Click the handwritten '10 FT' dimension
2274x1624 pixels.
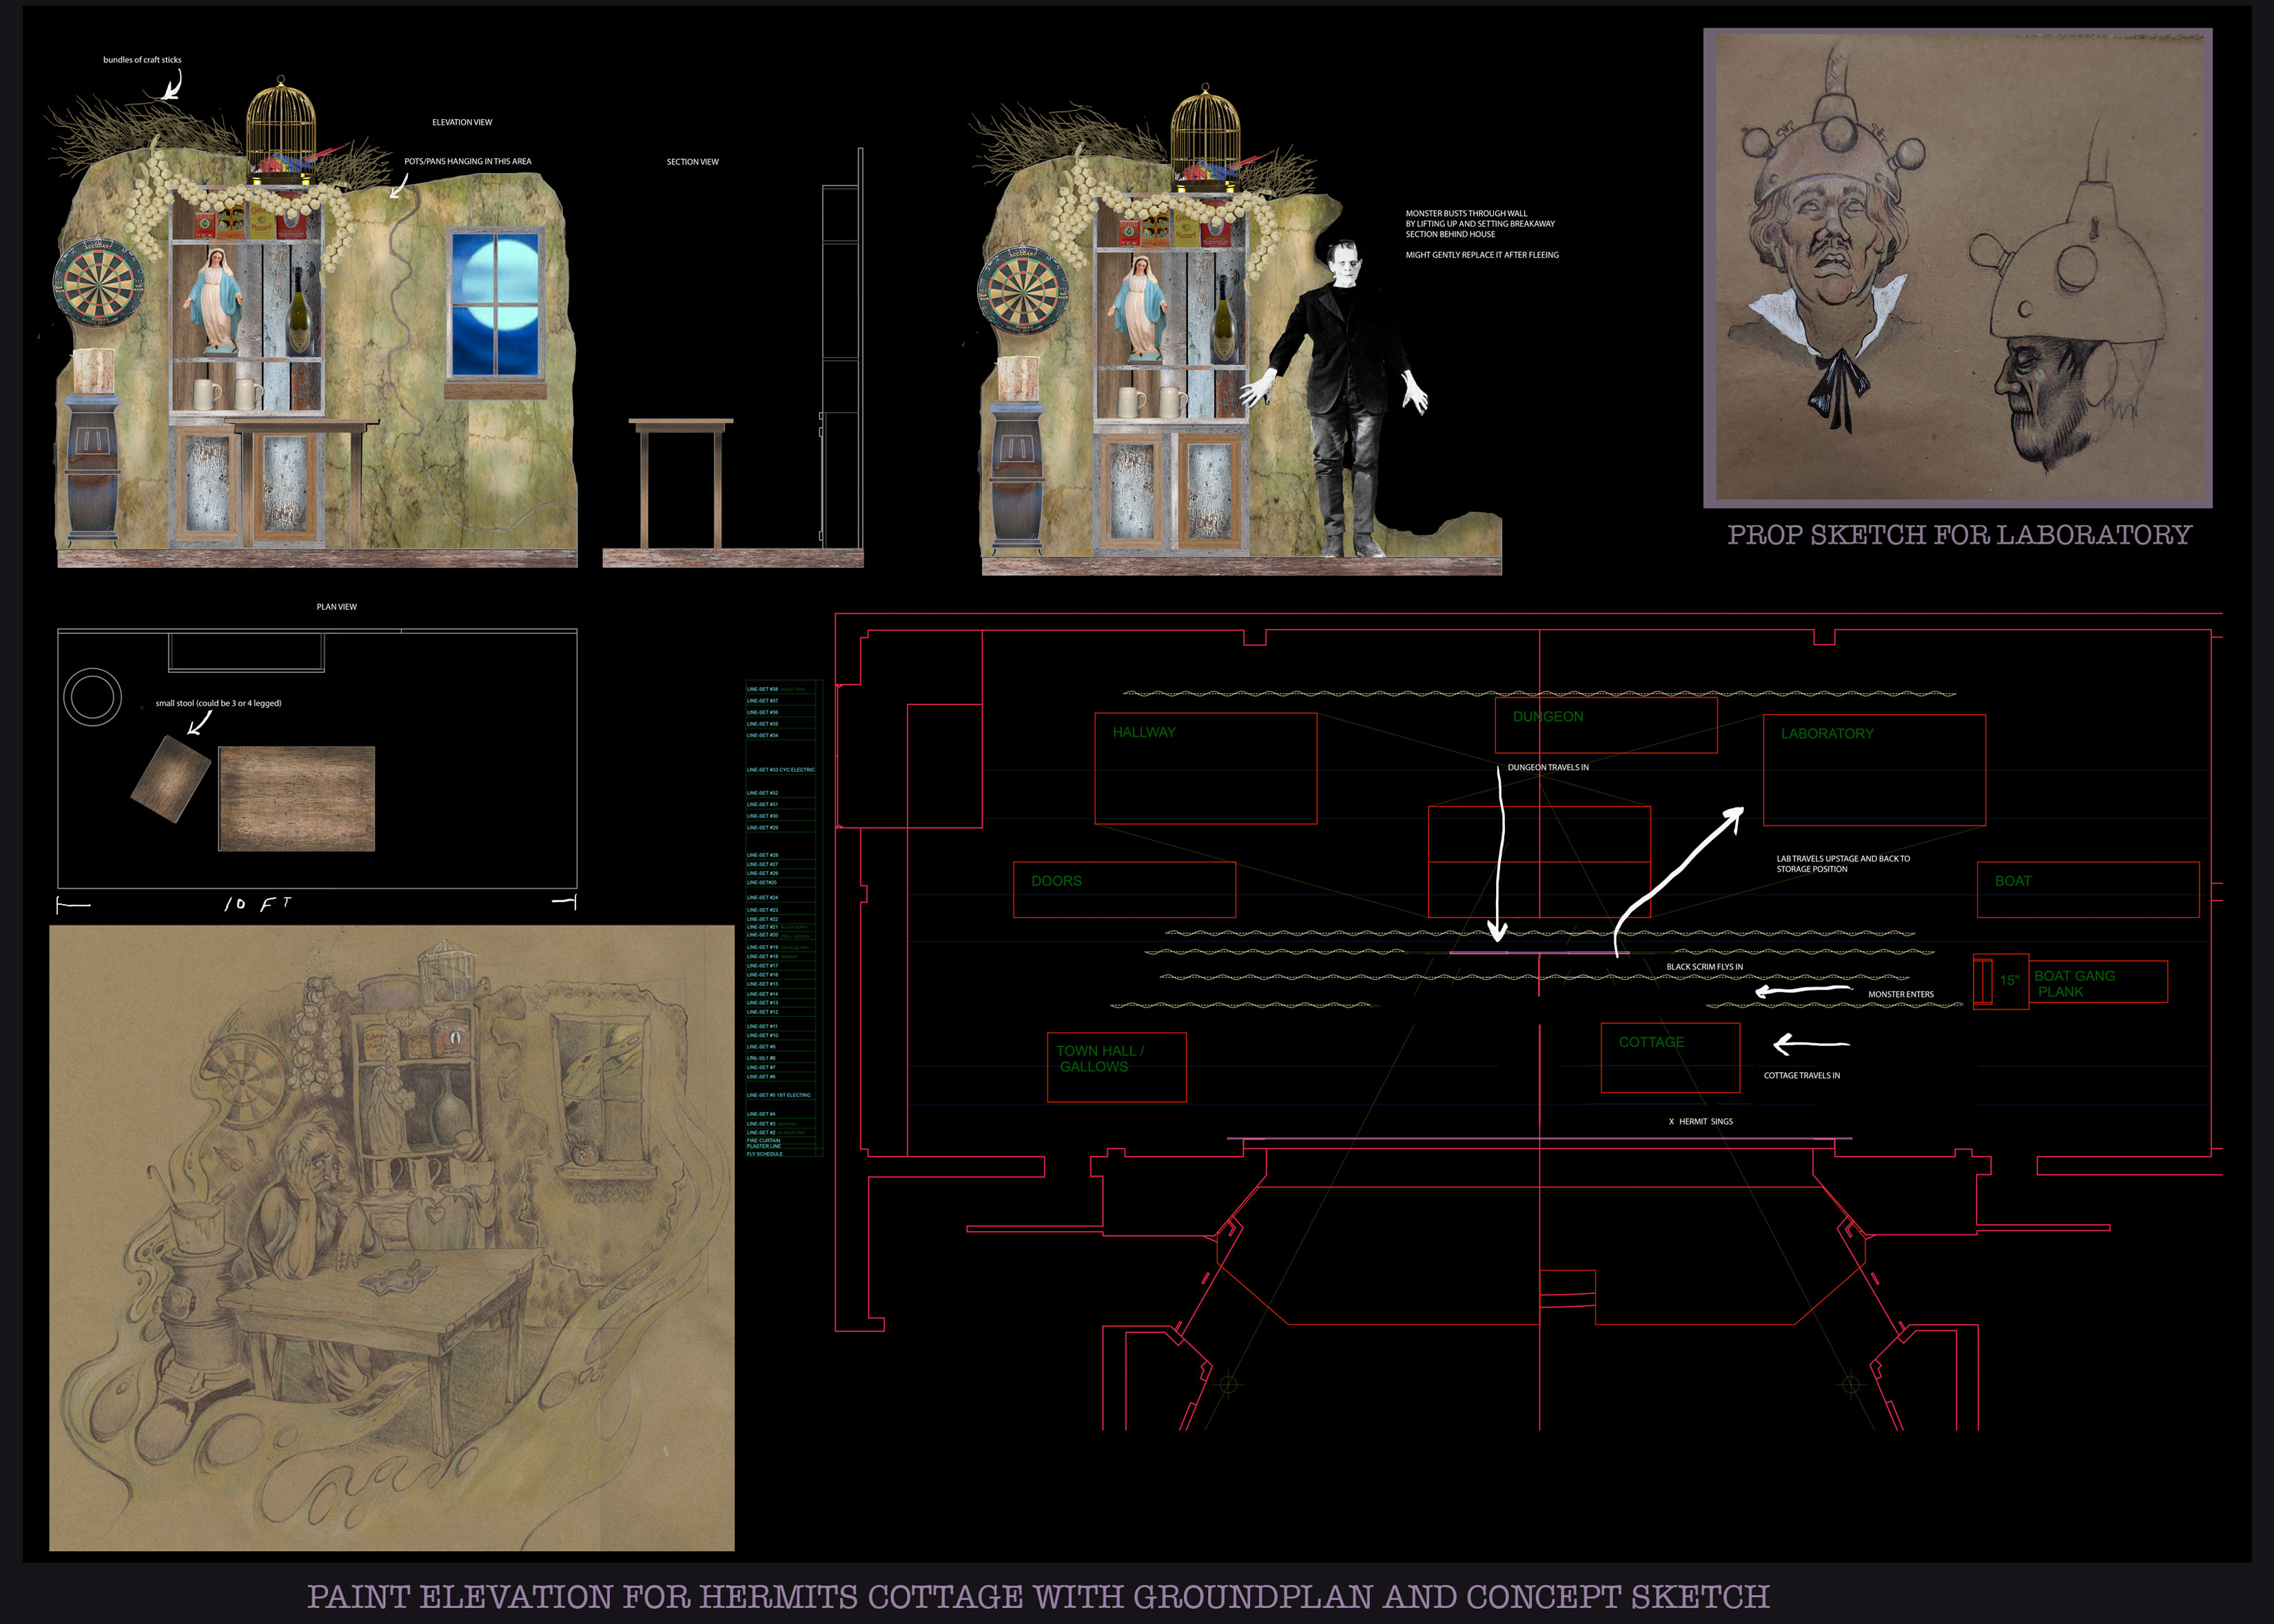point(258,904)
